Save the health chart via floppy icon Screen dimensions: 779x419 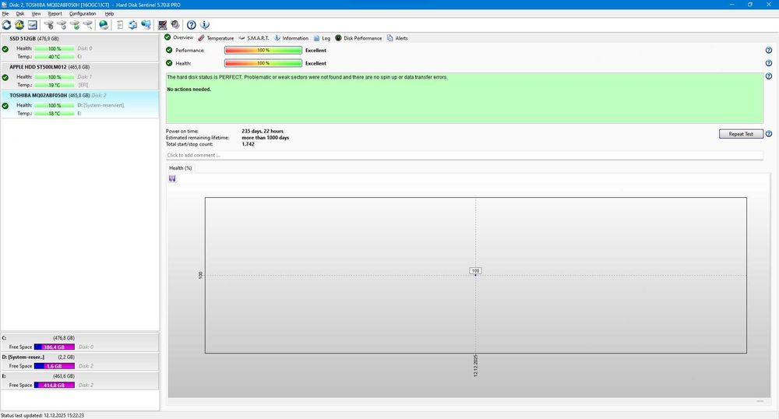[x=172, y=178]
